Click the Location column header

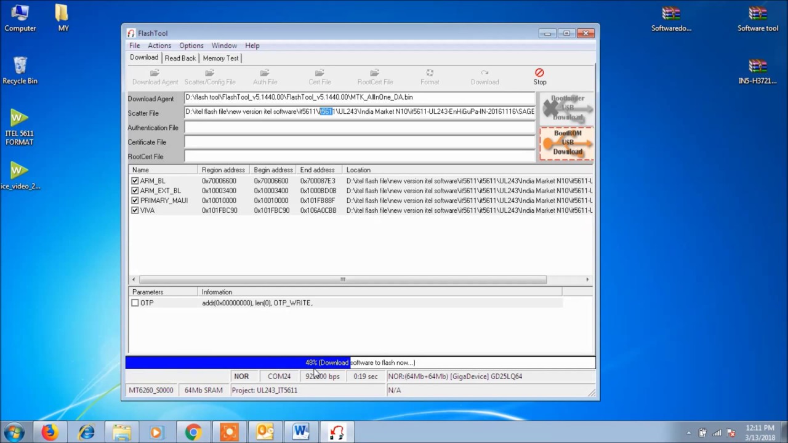tap(467, 170)
